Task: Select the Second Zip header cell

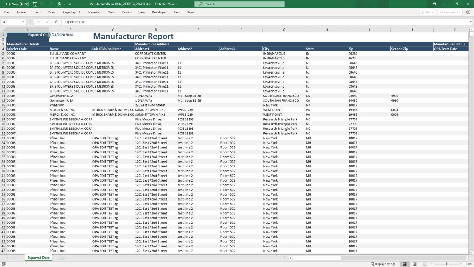Action: [x=412, y=49]
